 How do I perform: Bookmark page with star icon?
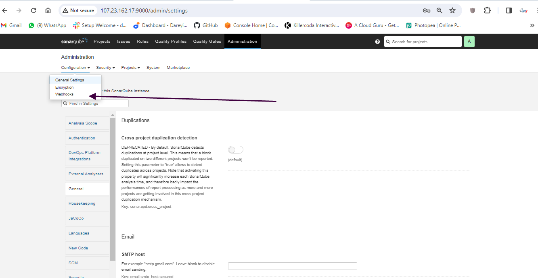tap(452, 10)
